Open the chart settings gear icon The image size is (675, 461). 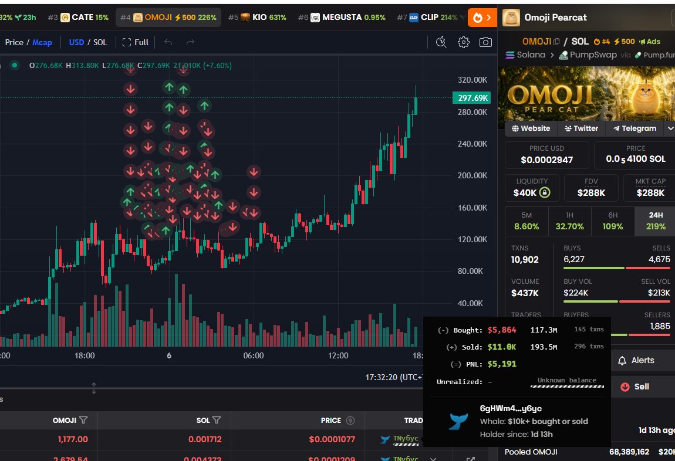(x=463, y=42)
